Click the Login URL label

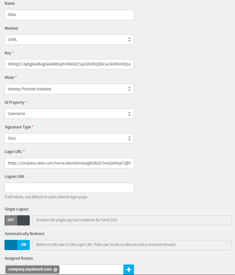13,152
